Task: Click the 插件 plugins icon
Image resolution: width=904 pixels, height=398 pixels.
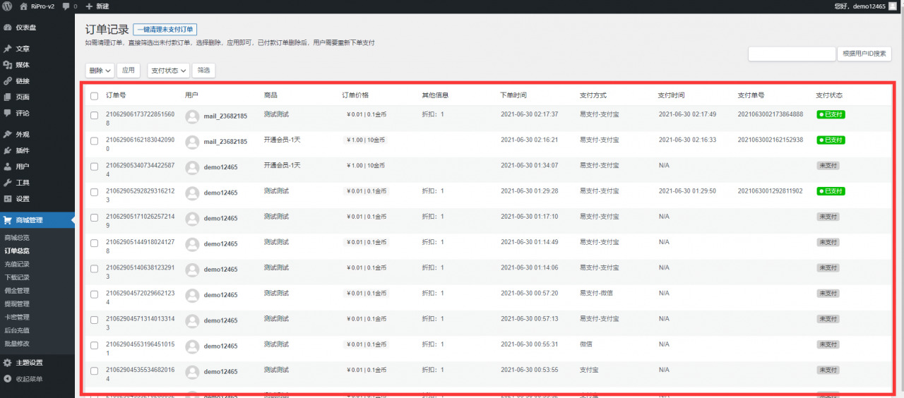Action: click(x=7, y=150)
